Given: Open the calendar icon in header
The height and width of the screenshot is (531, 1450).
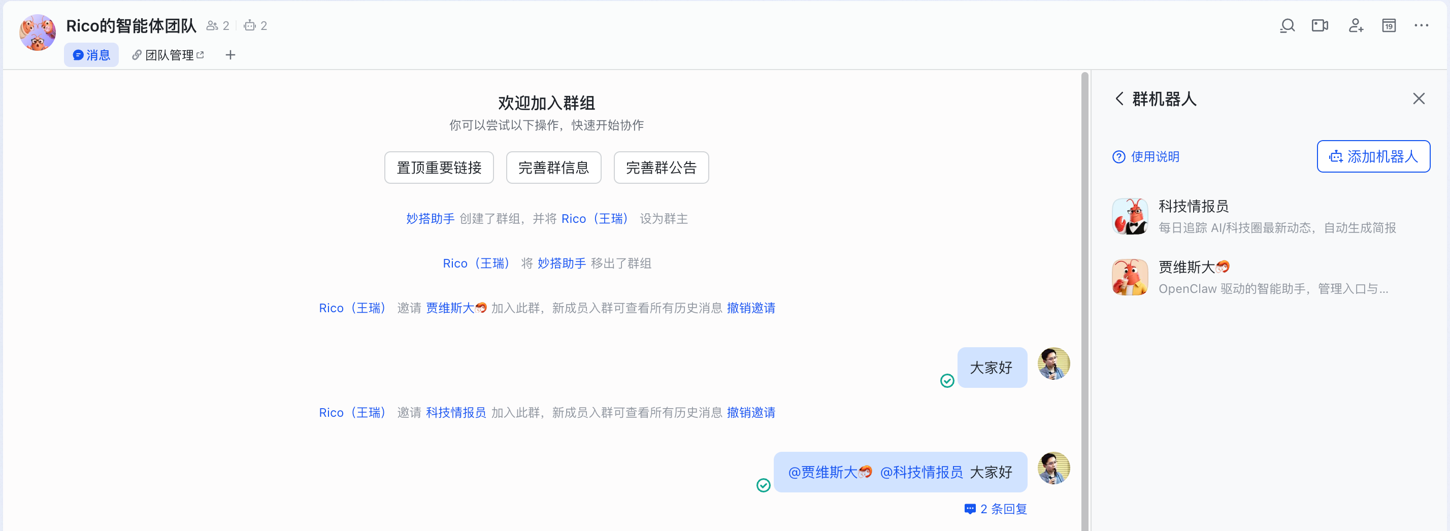Looking at the screenshot, I should 1389,26.
